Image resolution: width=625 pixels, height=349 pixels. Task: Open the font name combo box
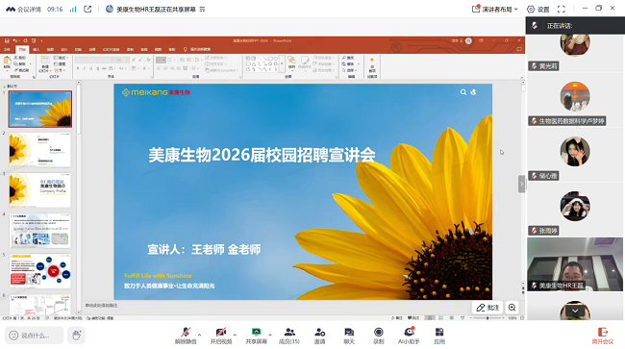tap(94, 60)
